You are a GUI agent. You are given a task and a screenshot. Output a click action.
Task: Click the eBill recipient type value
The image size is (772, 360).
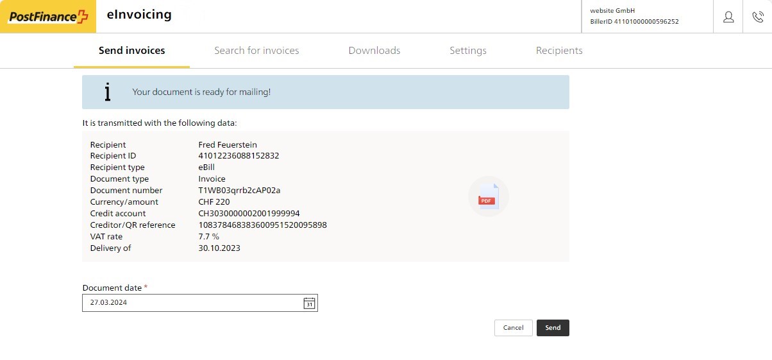[x=206, y=167]
